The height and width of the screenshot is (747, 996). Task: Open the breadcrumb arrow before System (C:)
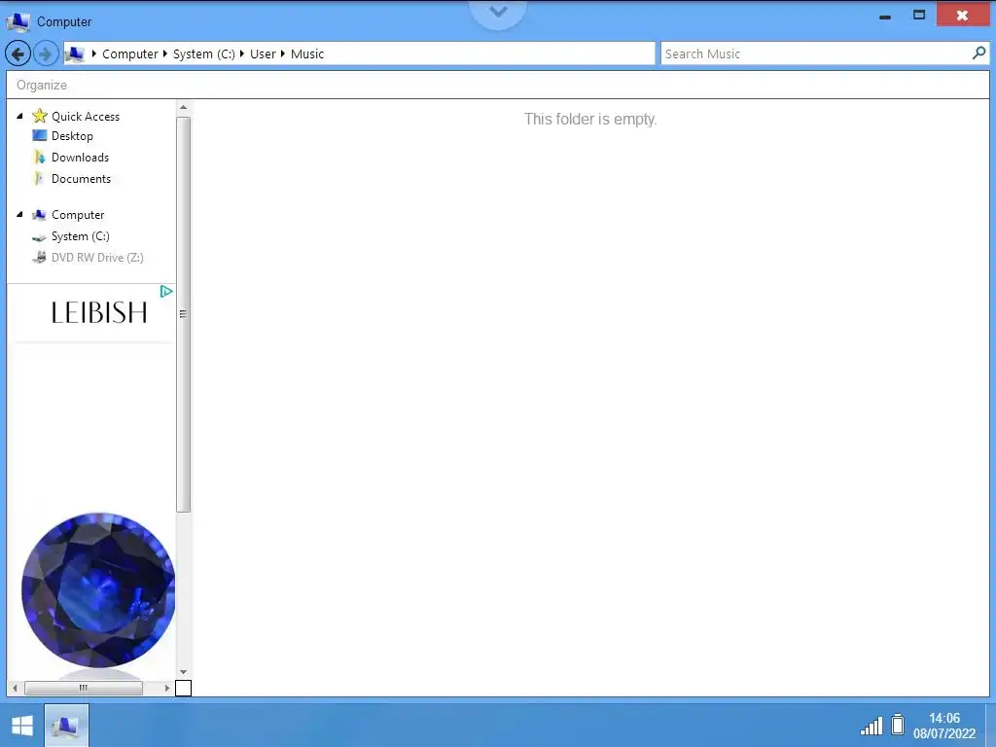pyautogui.click(x=165, y=54)
